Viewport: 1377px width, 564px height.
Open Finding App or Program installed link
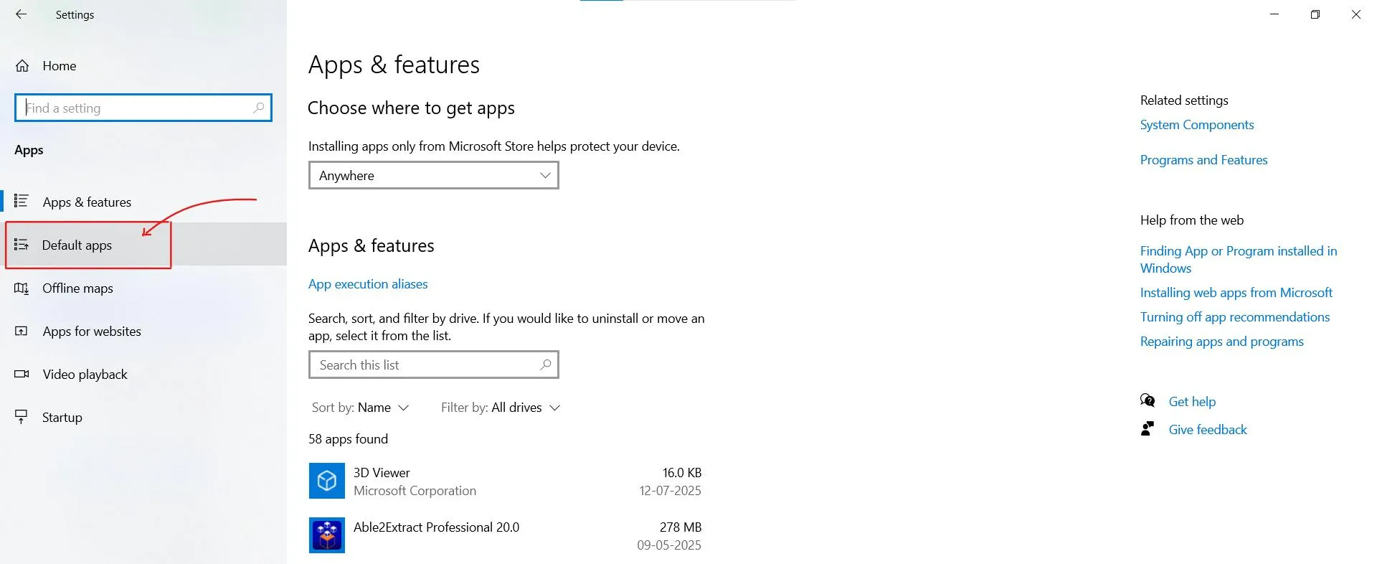coord(1239,259)
